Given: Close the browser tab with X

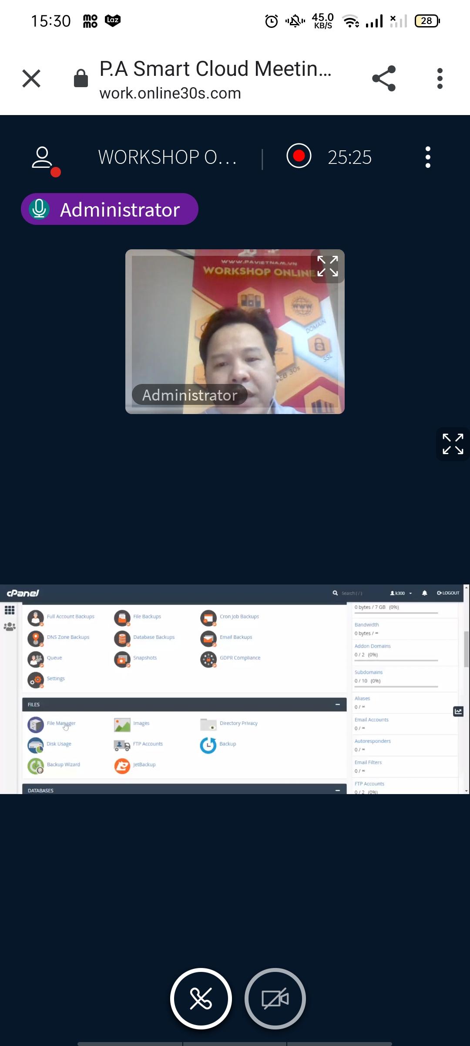Looking at the screenshot, I should click(31, 79).
